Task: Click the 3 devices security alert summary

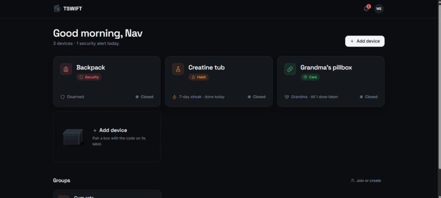Action: (x=86, y=44)
